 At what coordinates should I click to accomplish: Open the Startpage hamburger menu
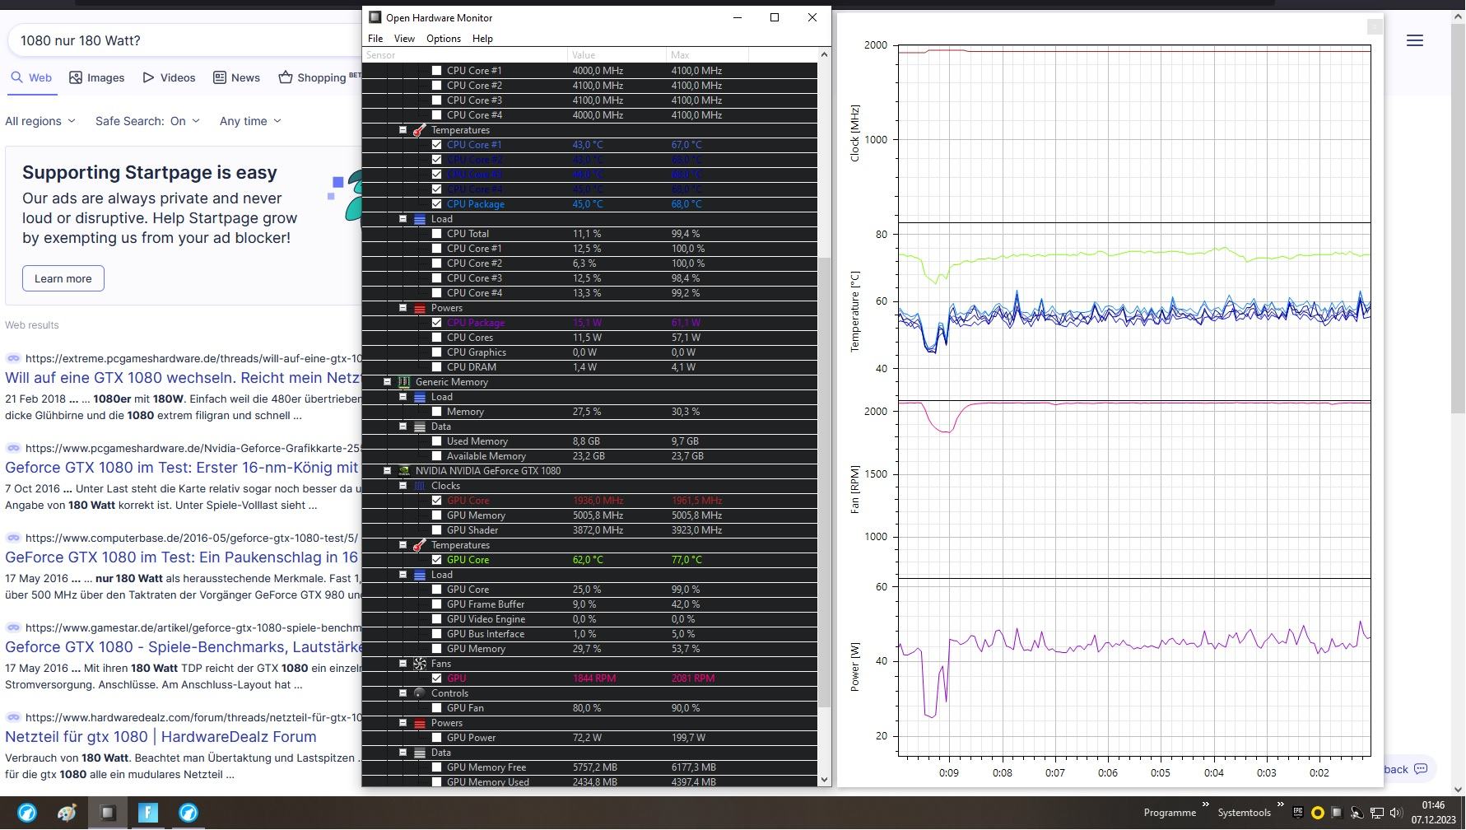(1415, 40)
